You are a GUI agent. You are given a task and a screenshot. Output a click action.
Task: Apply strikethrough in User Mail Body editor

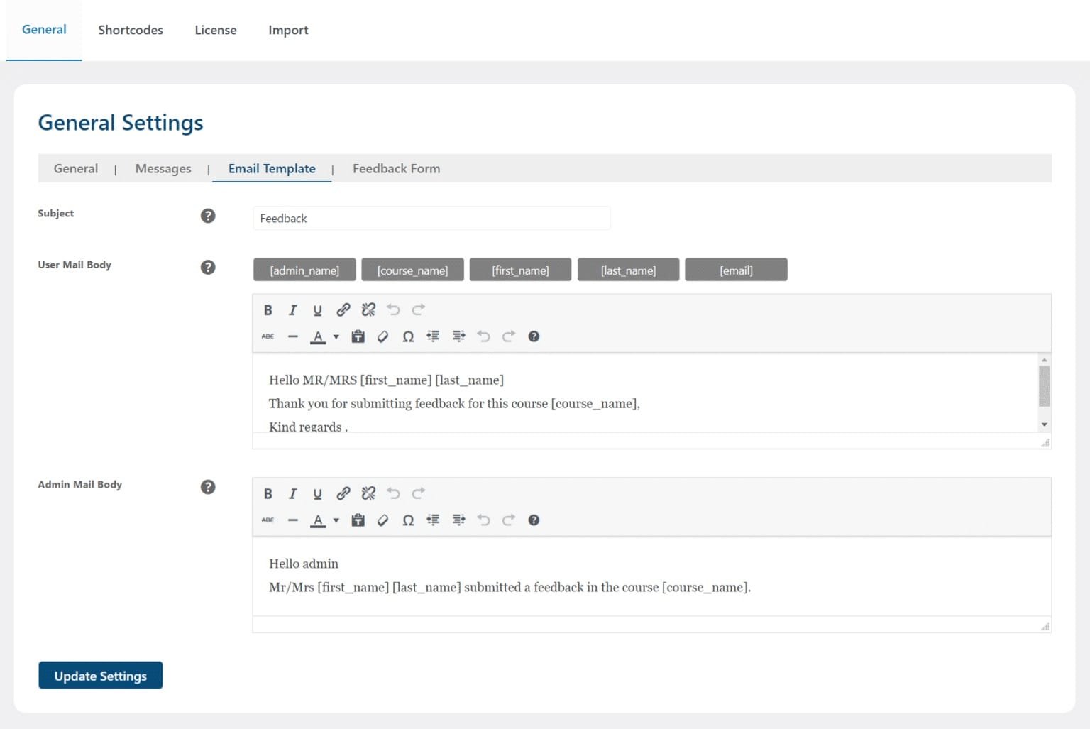click(268, 336)
